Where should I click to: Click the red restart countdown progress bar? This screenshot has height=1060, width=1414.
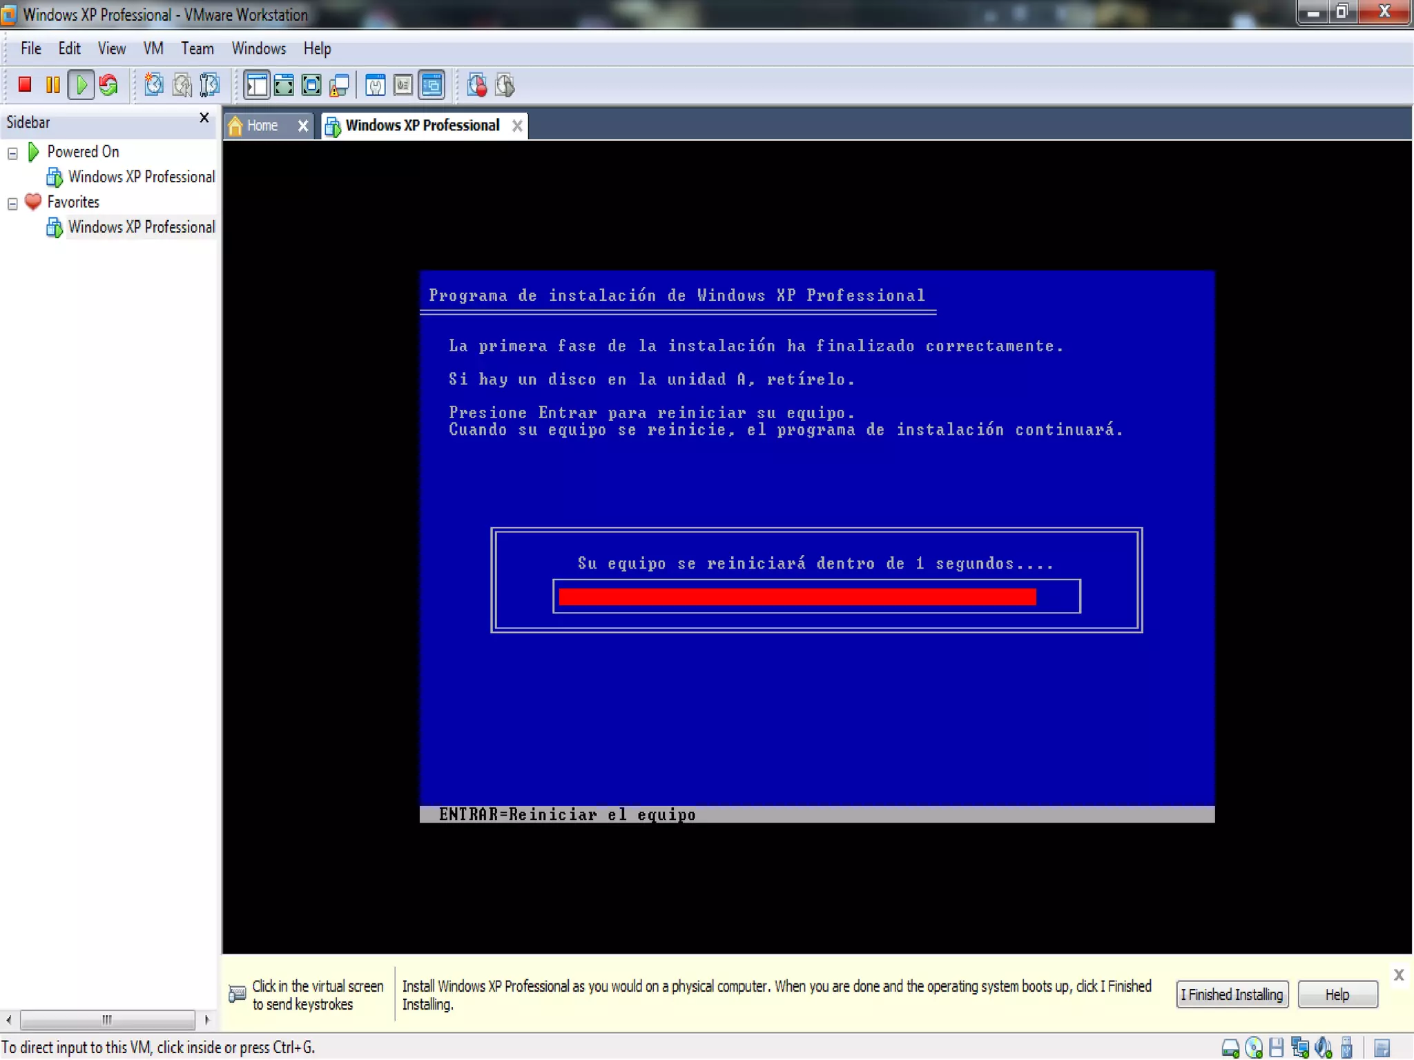(797, 597)
